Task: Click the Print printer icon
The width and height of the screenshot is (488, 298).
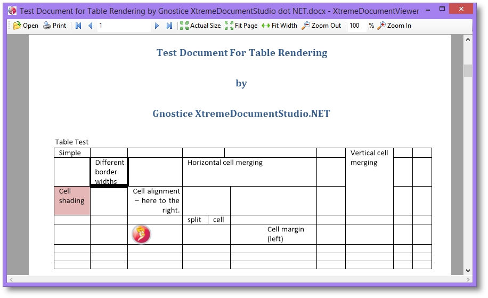Action: coord(47,26)
